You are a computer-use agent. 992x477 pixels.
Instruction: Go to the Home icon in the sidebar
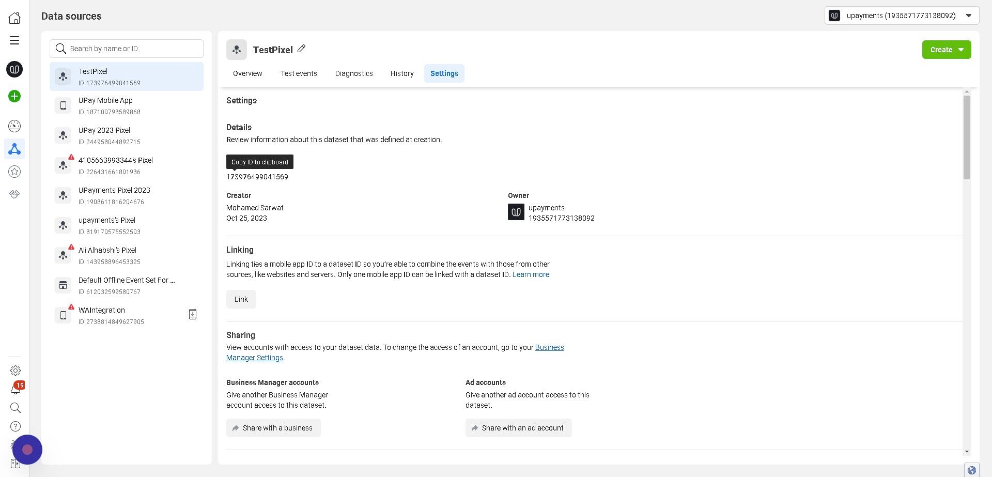[14, 18]
